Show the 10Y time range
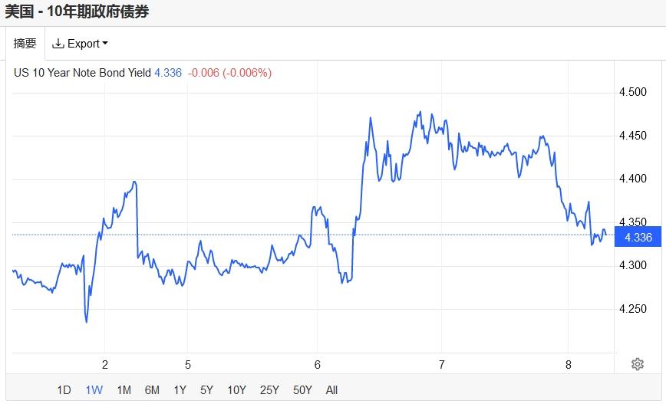 click(236, 389)
